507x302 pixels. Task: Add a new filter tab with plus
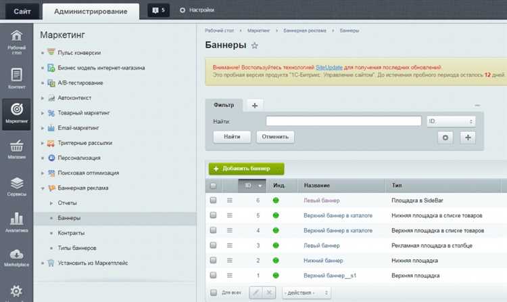click(x=255, y=106)
